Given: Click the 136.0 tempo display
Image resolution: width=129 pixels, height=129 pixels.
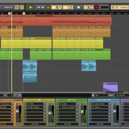Looking at the screenshot, I should point(89,7).
